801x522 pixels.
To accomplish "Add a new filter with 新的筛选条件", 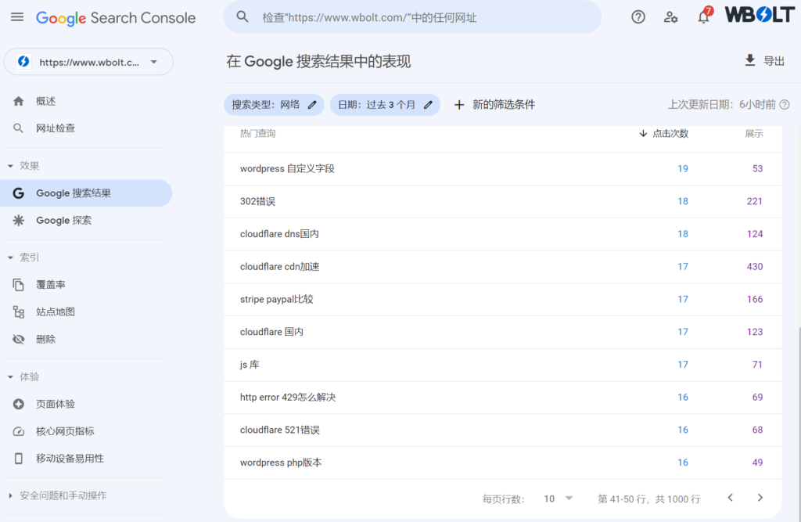I will 494,105.
